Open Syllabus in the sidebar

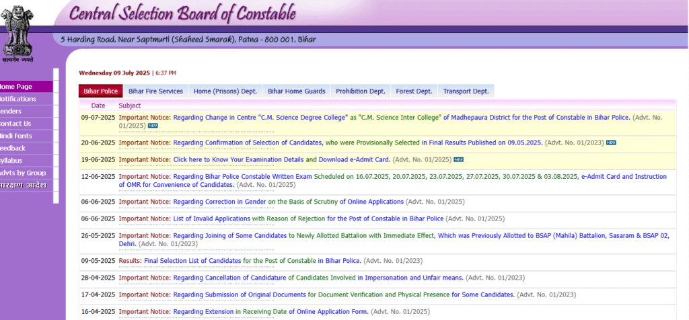pyautogui.click(x=26, y=161)
